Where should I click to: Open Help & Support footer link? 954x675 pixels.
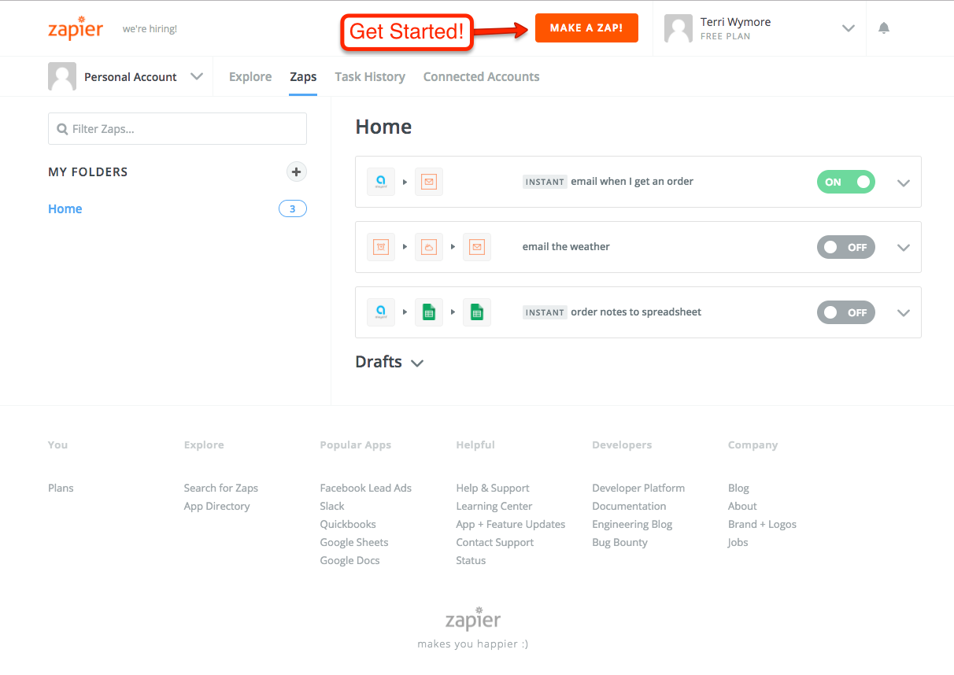coord(493,488)
